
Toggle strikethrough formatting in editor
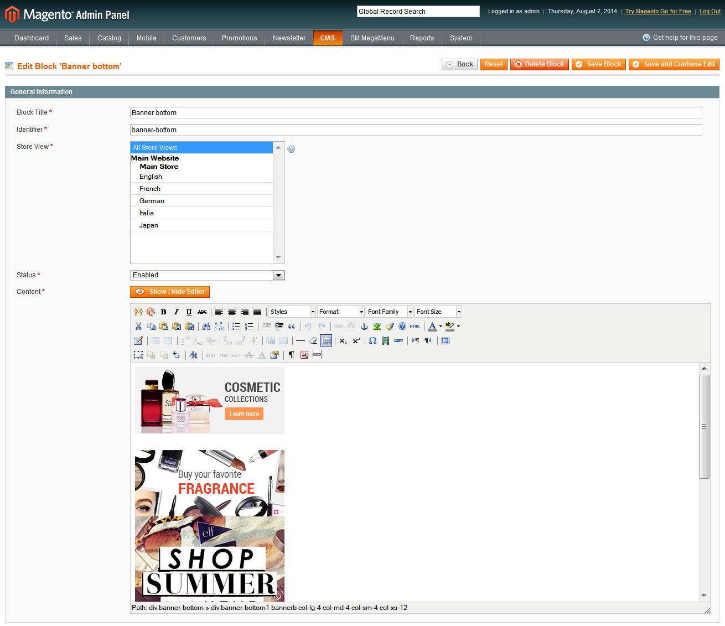(202, 312)
